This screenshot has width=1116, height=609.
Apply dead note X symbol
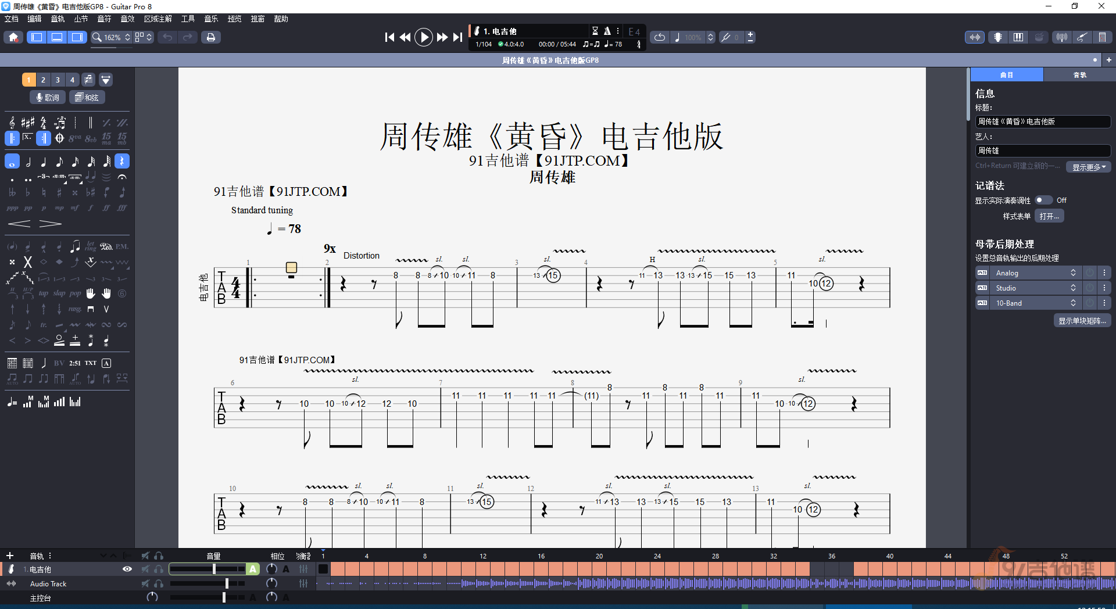coord(28,262)
